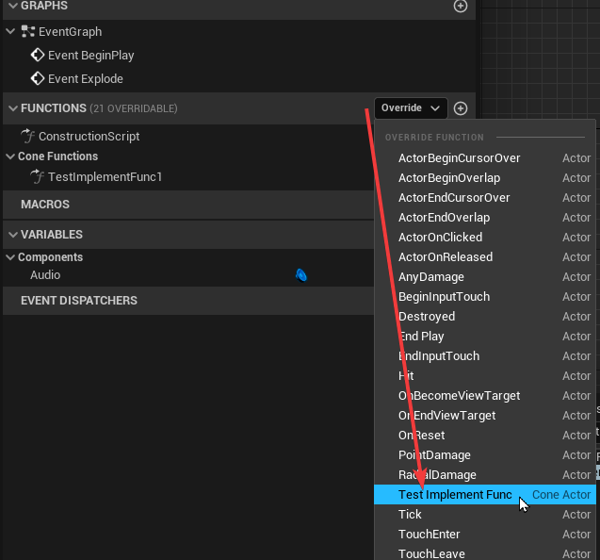Image resolution: width=600 pixels, height=560 pixels.
Task: Click the add new function plus icon
Action: tap(461, 108)
